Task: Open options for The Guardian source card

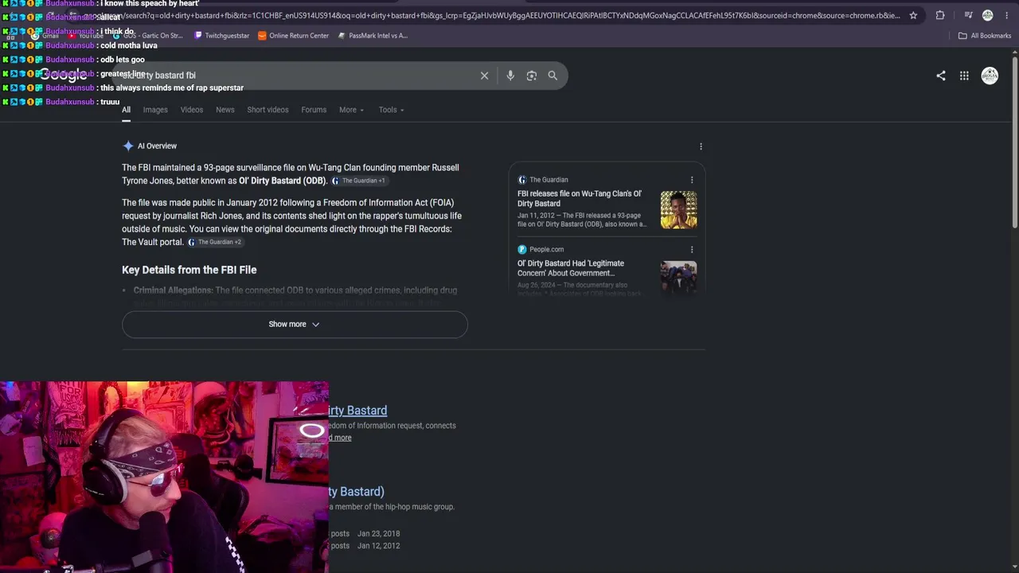Action: (x=692, y=180)
